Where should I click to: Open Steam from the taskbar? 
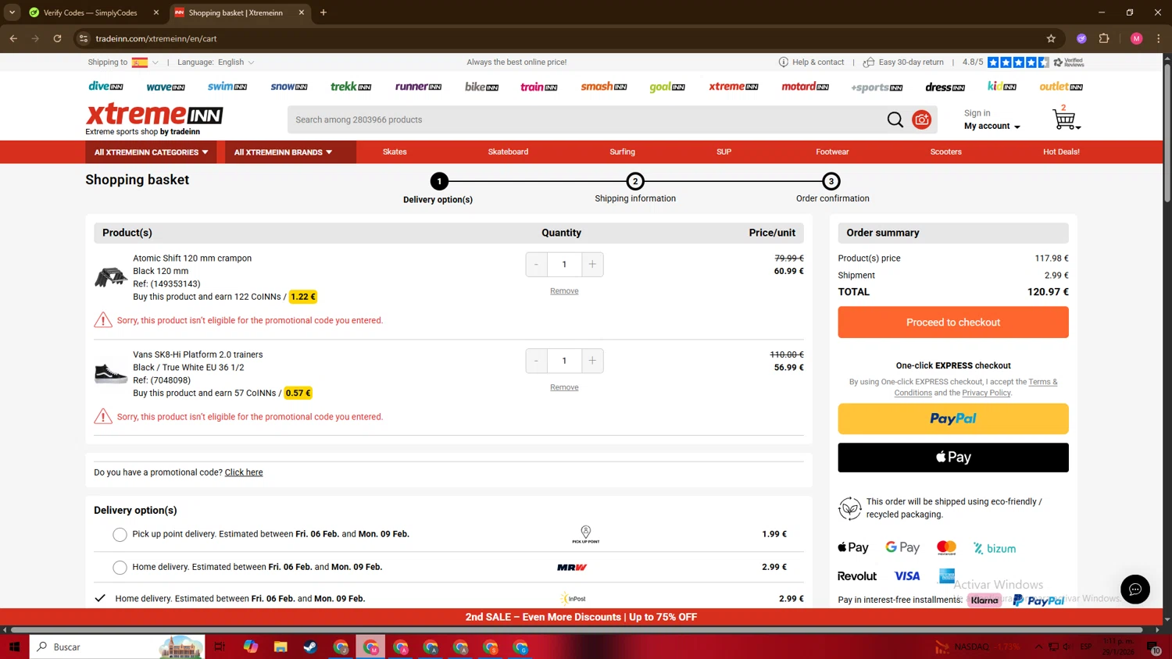310,647
